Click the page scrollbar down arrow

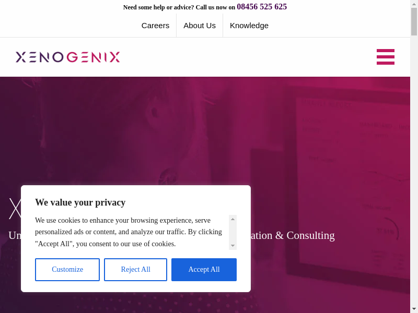(x=414, y=309)
